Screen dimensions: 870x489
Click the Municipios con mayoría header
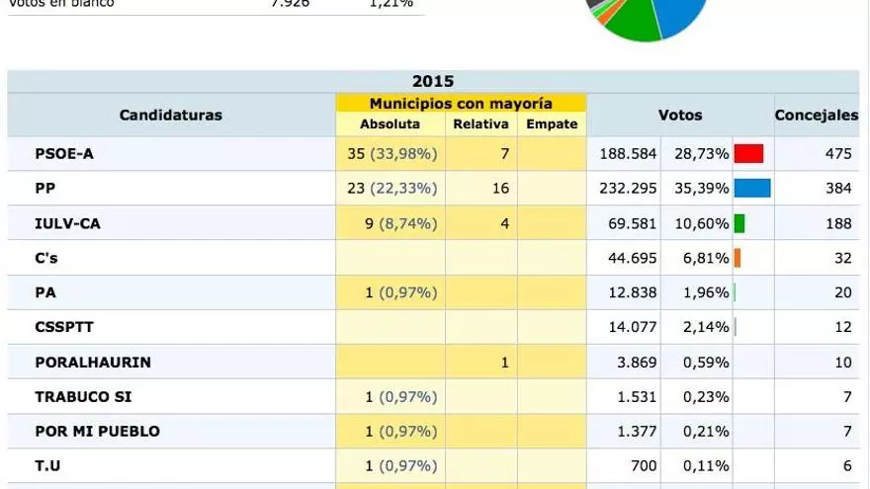[461, 104]
